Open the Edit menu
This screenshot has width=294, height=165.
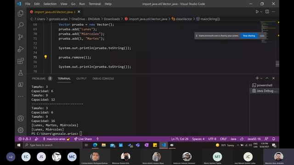pyautogui.click(x=37, y=4)
